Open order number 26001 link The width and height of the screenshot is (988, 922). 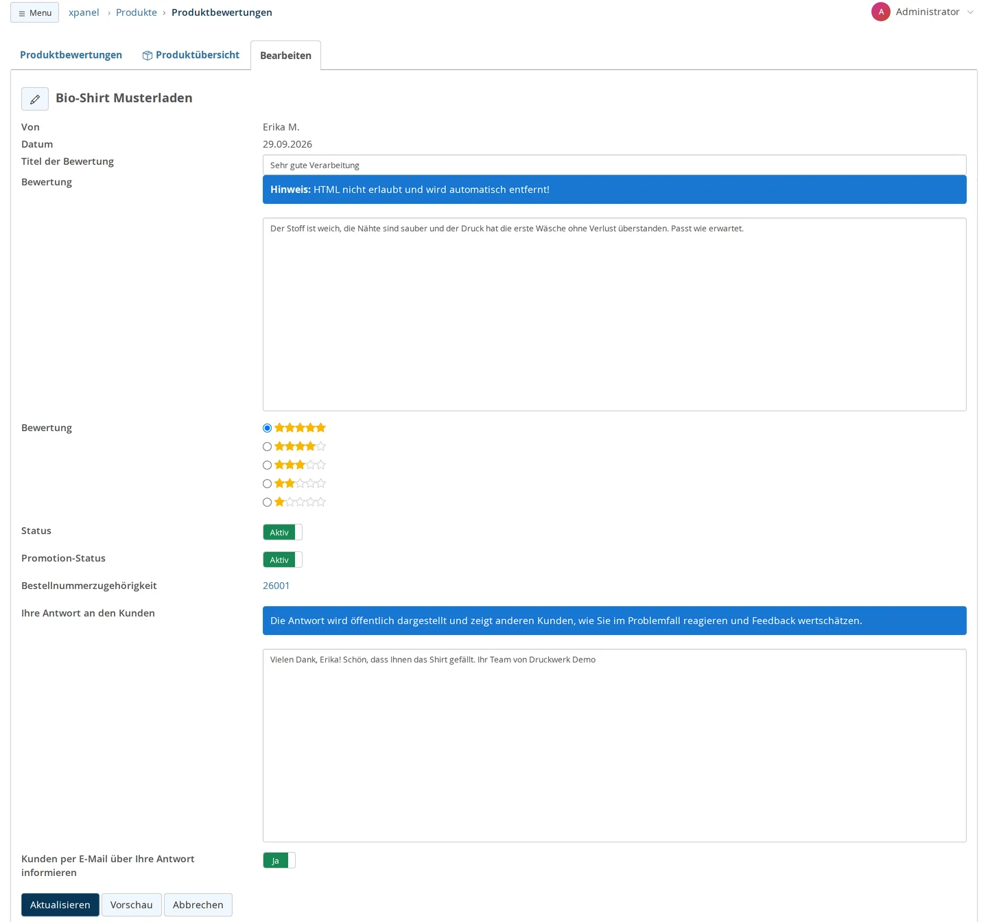(x=276, y=586)
